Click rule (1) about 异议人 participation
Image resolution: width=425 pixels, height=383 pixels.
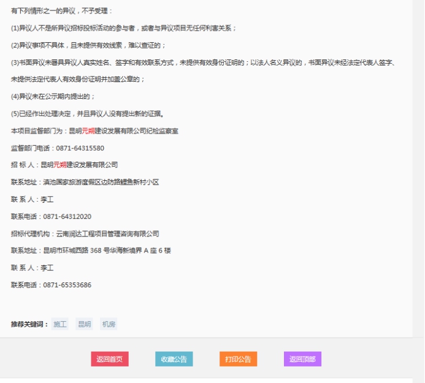123,28
